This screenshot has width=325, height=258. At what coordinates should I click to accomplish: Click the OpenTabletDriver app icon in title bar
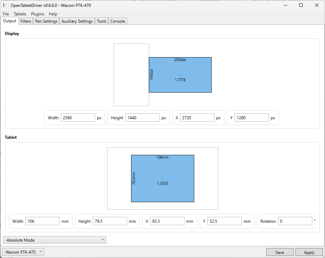coord(5,5)
